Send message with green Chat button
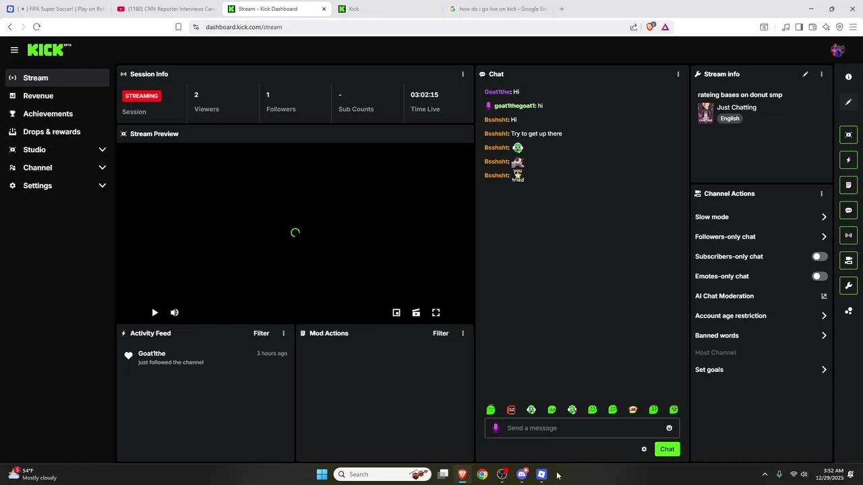The image size is (863, 485). 667,449
